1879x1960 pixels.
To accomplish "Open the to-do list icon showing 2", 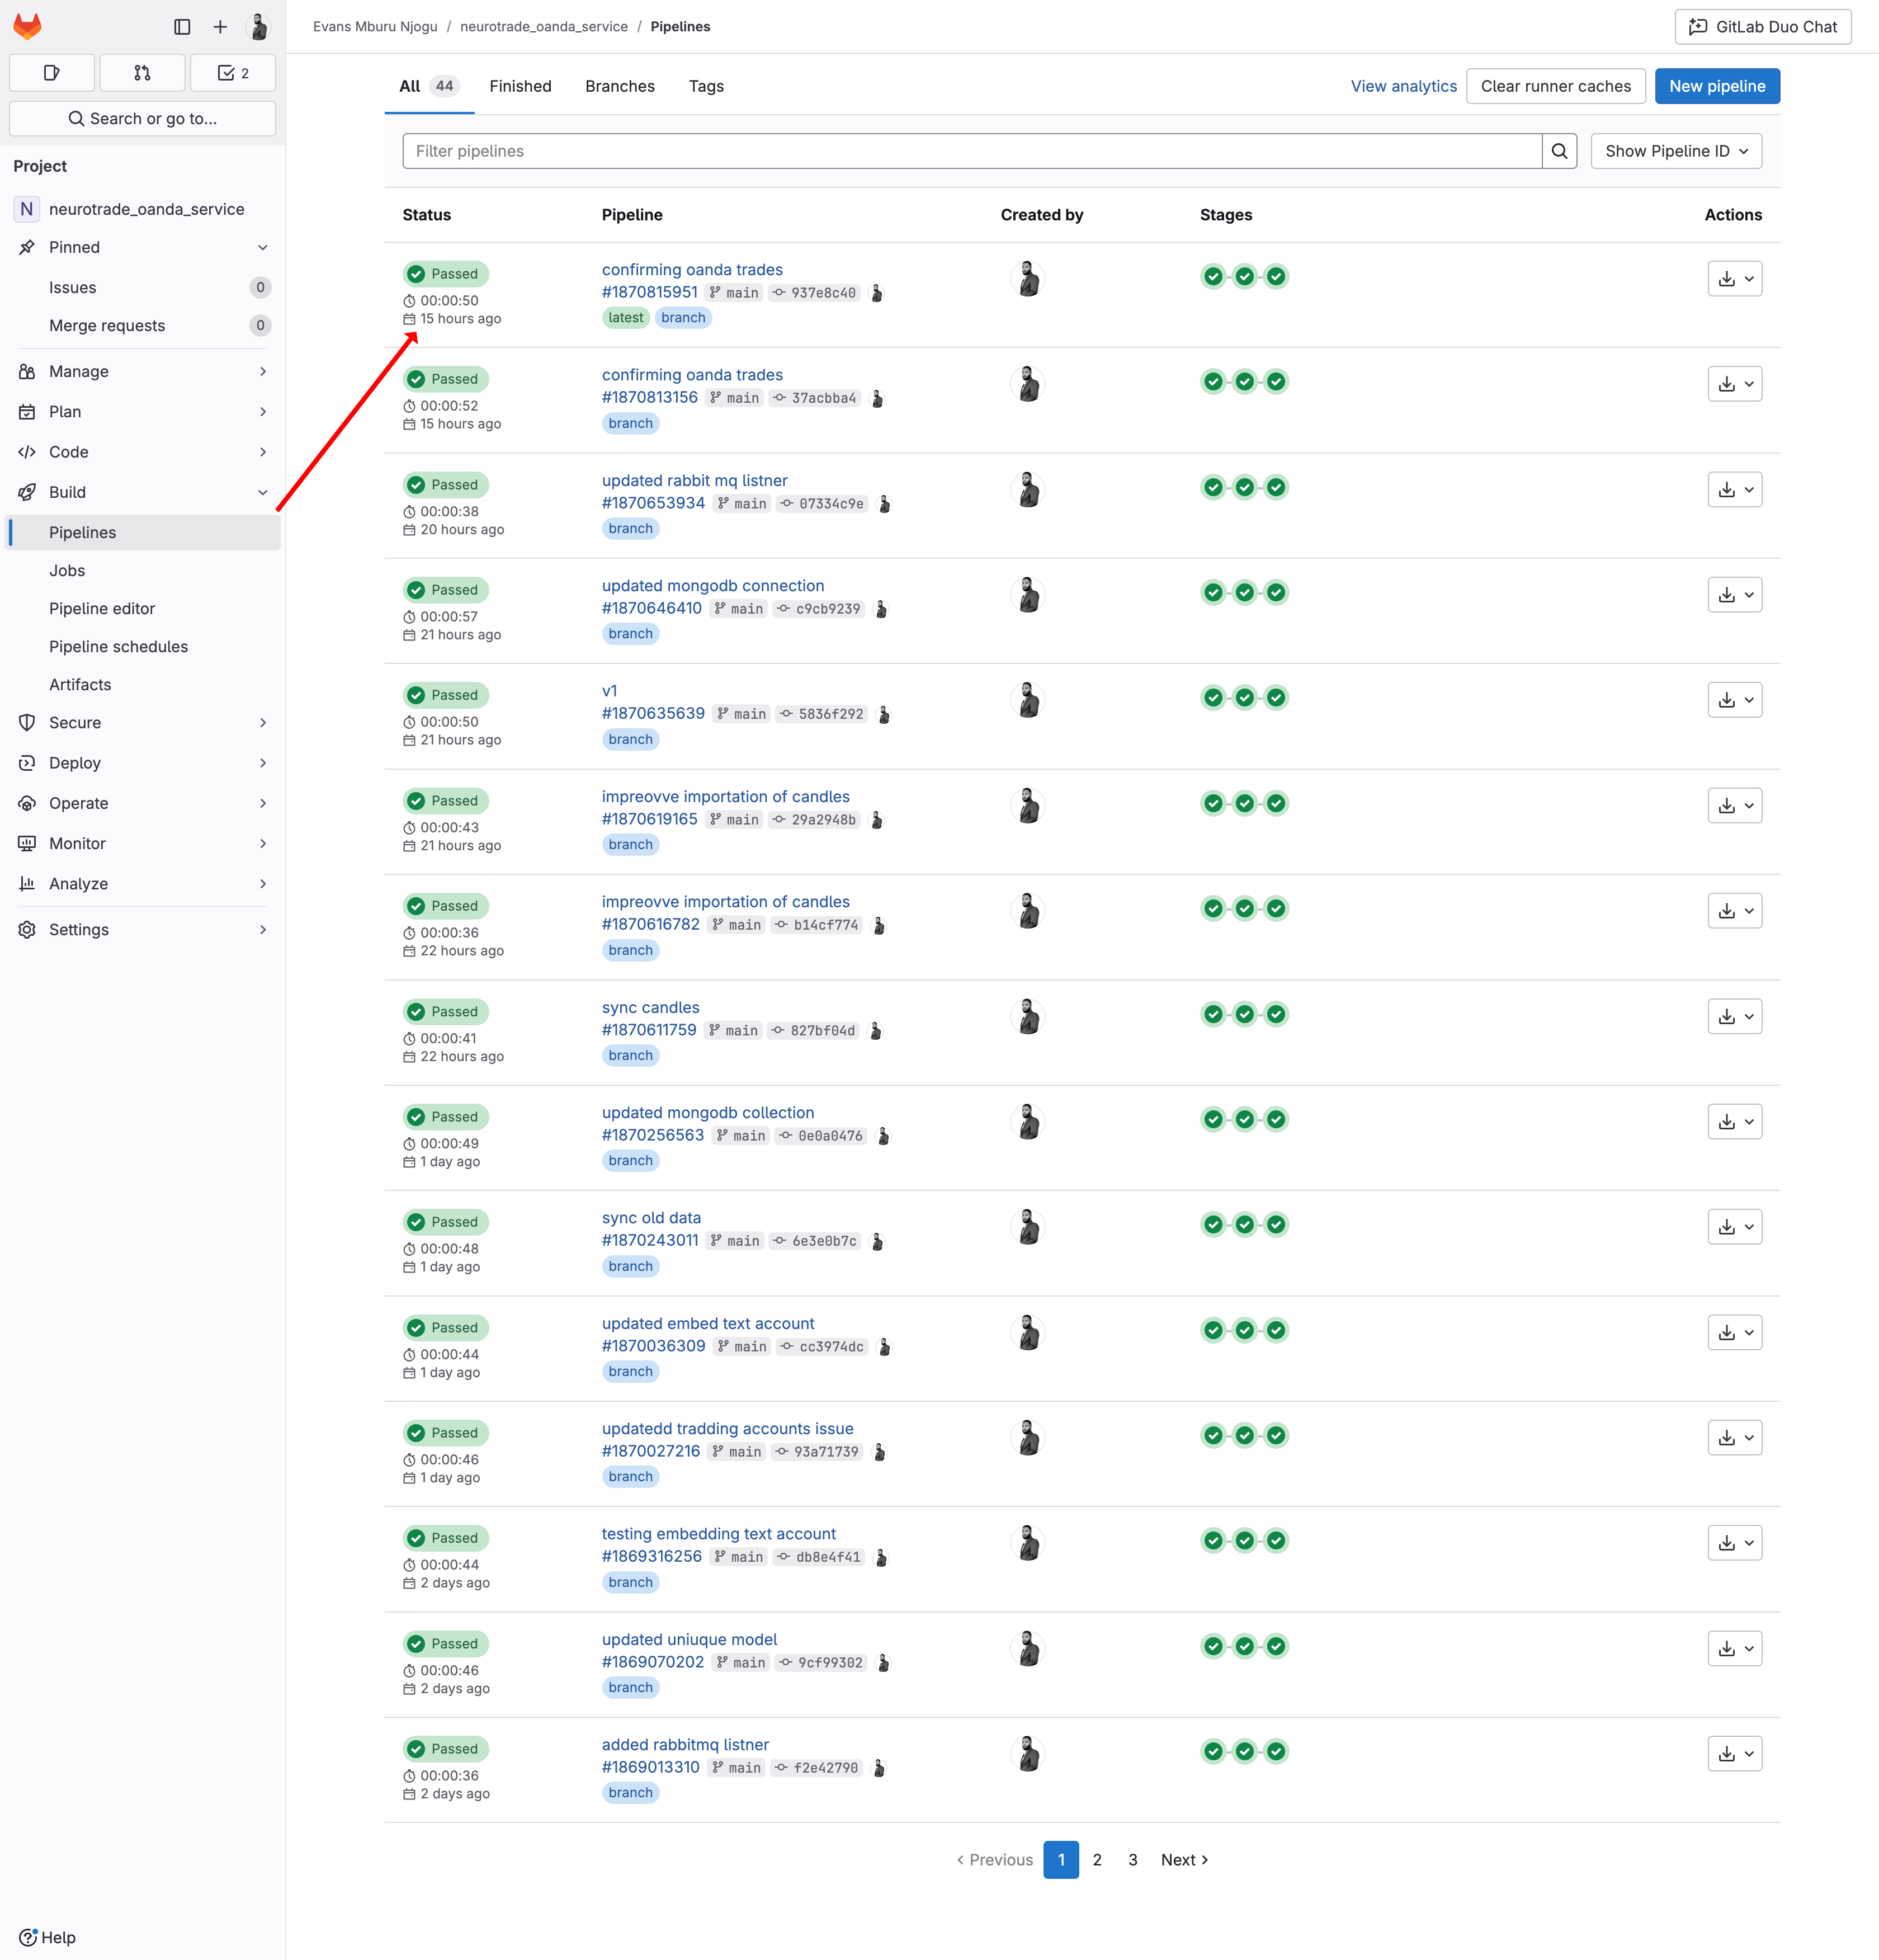I will click(x=233, y=73).
